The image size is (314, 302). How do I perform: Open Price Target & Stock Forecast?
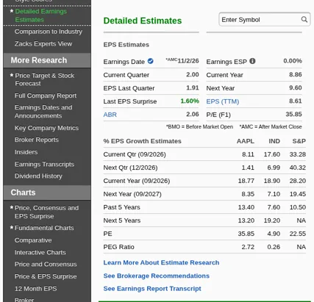[x=45, y=79]
